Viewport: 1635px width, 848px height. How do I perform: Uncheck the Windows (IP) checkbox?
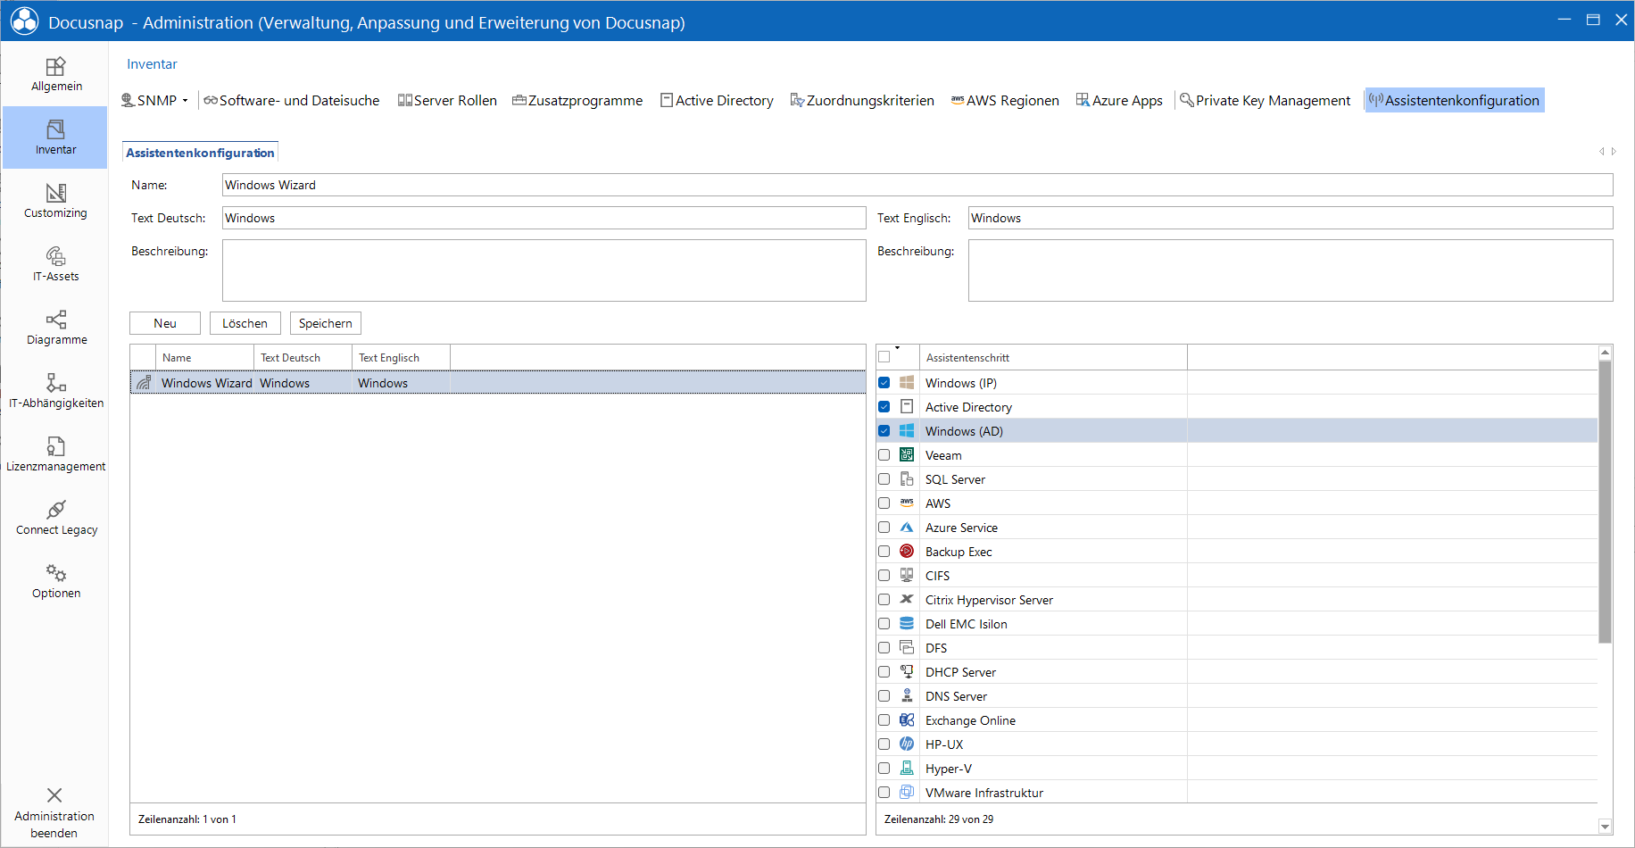pos(884,383)
